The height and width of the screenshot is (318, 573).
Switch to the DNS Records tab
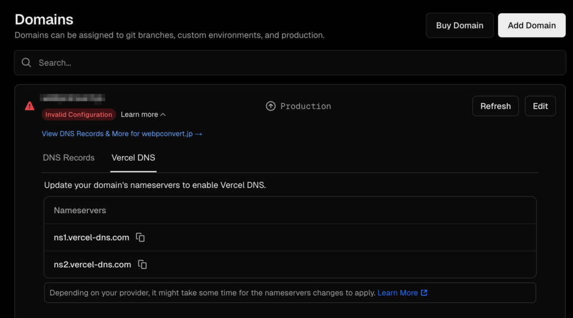tap(69, 158)
